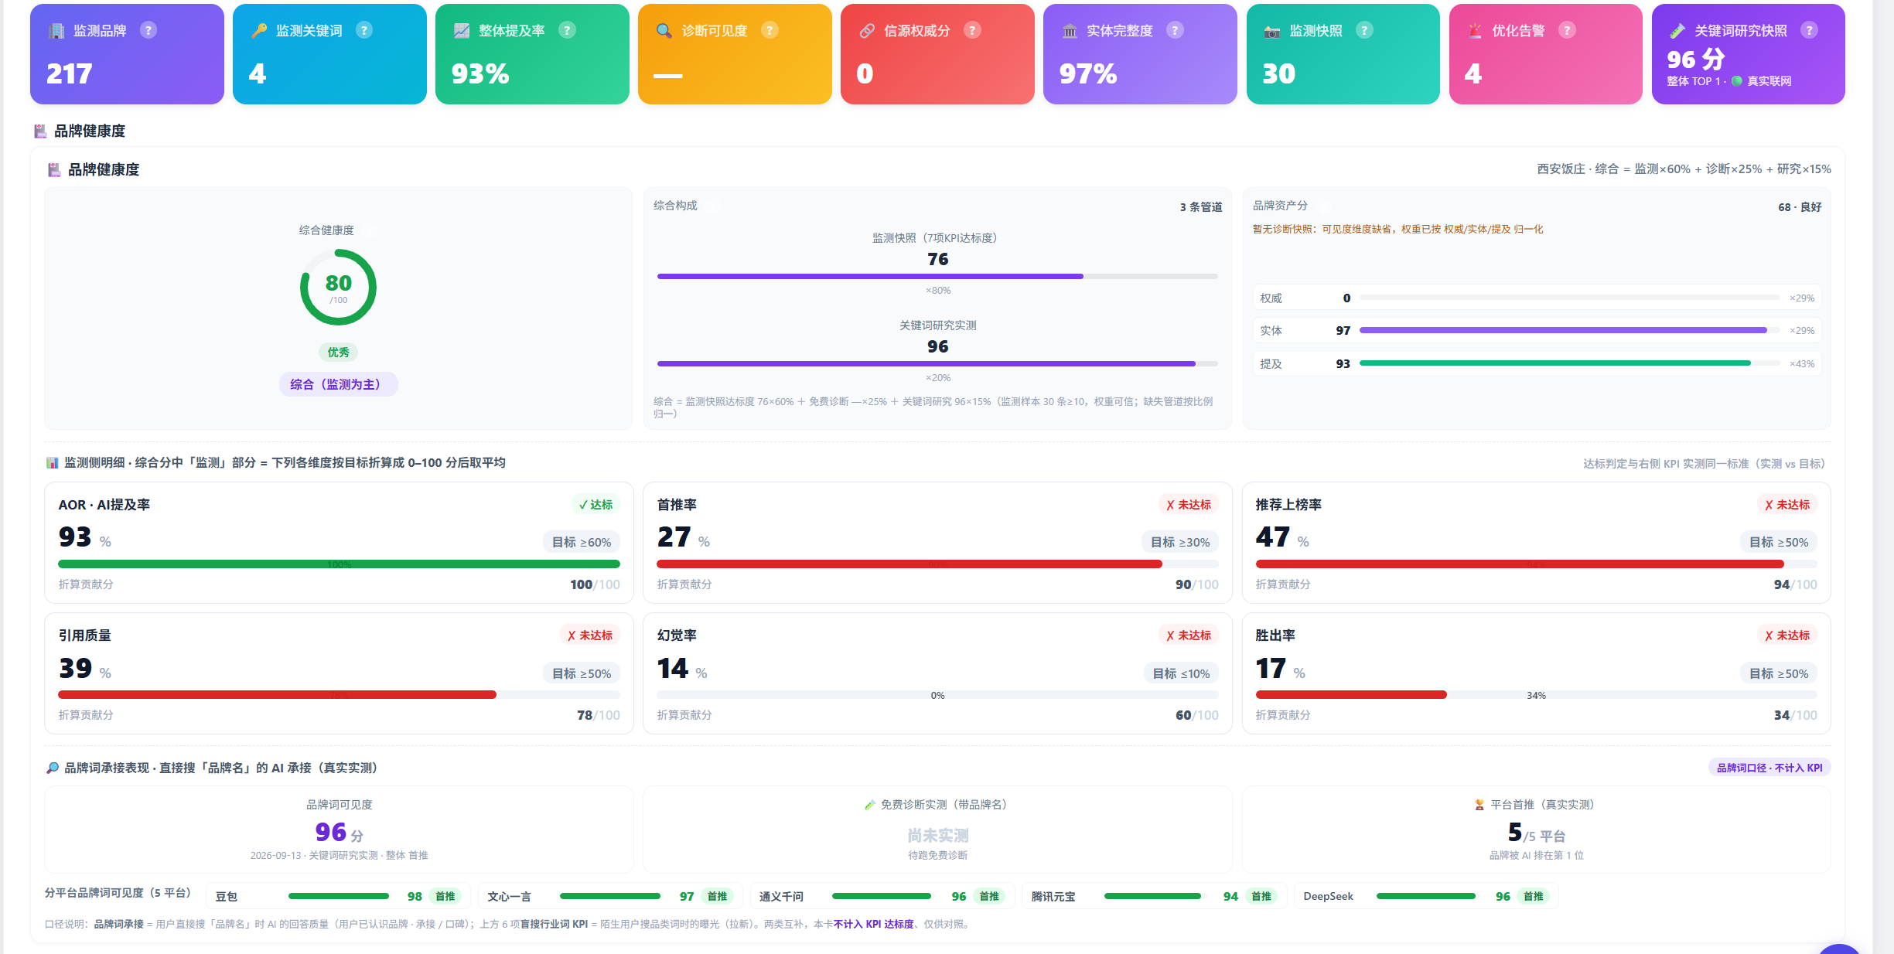
Task: Click the 文心一言 platform visibility bar
Action: point(610,897)
